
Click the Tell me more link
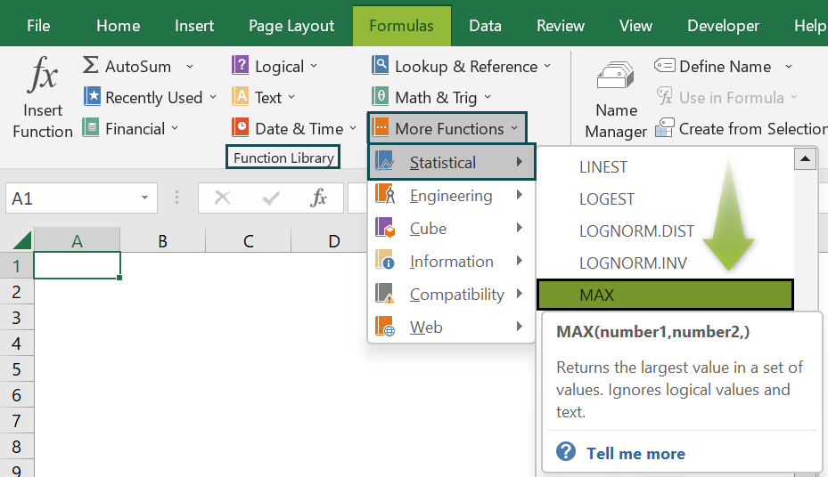pyautogui.click(x=635, y=453)
